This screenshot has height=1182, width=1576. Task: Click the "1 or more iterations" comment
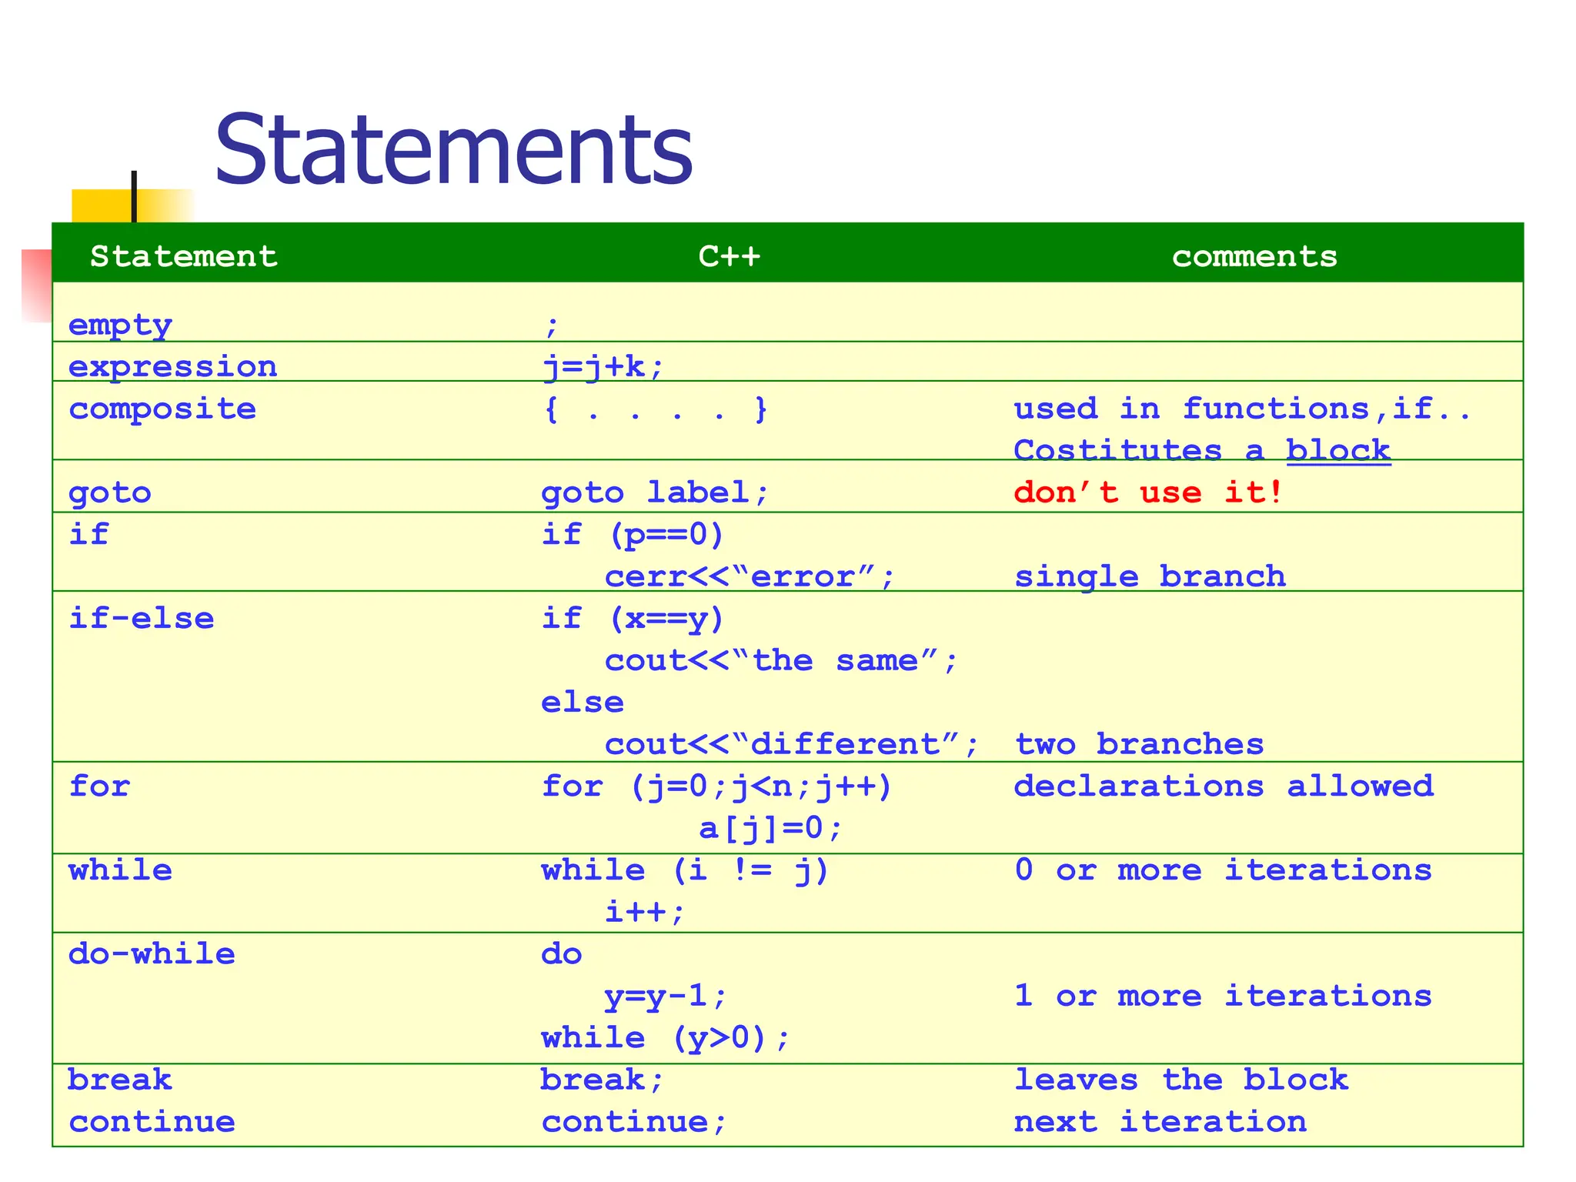[1223, 997]
